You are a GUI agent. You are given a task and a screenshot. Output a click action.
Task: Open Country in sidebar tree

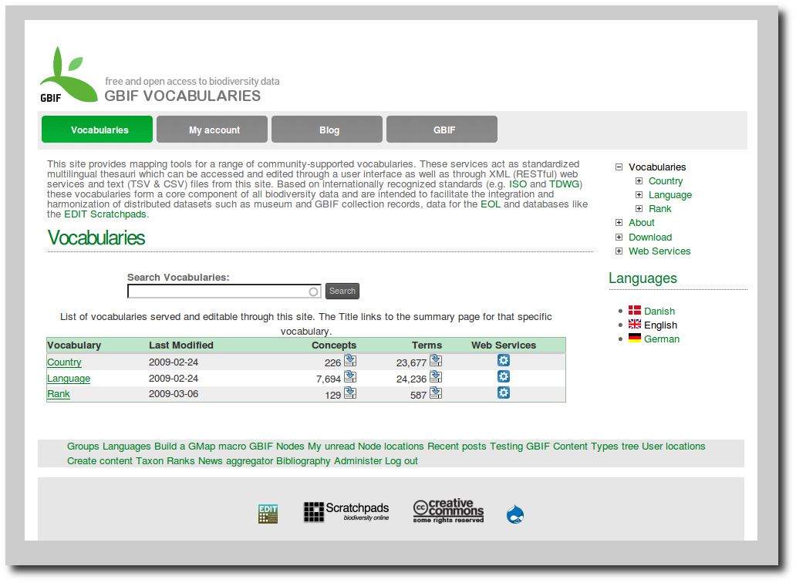(x=666, y=181)
